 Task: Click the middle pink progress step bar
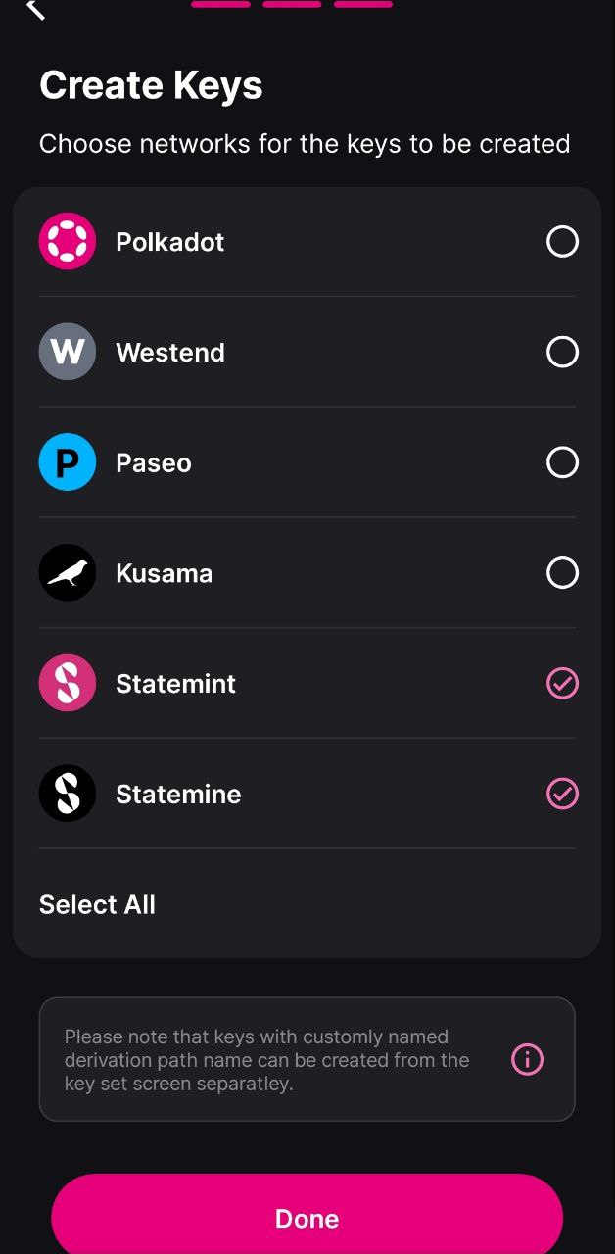(x=292, y=4)
